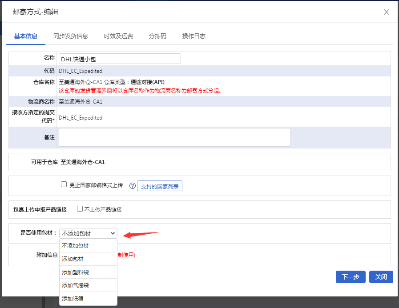Open the 时效及运费 tab

[118, 36]
